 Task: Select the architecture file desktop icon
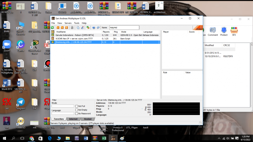159,7
